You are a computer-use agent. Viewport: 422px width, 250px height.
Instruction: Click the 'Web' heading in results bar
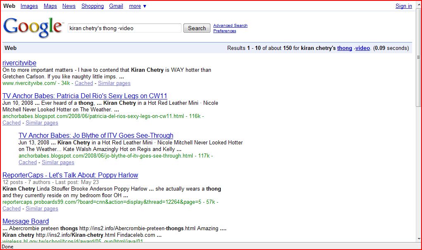[x=10, y=48]
